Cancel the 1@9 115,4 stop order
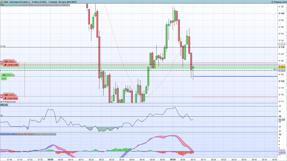 click(16, 95)
